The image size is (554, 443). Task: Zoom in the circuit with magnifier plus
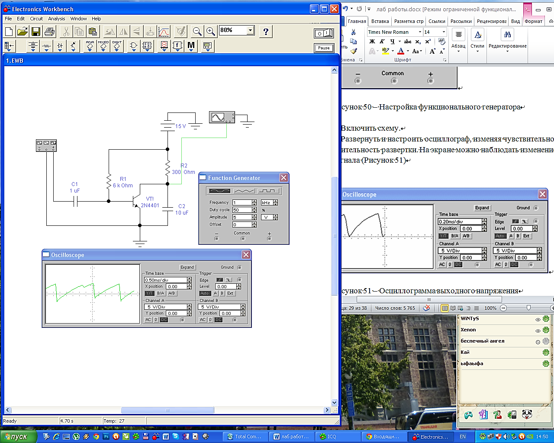coord(210,32)
